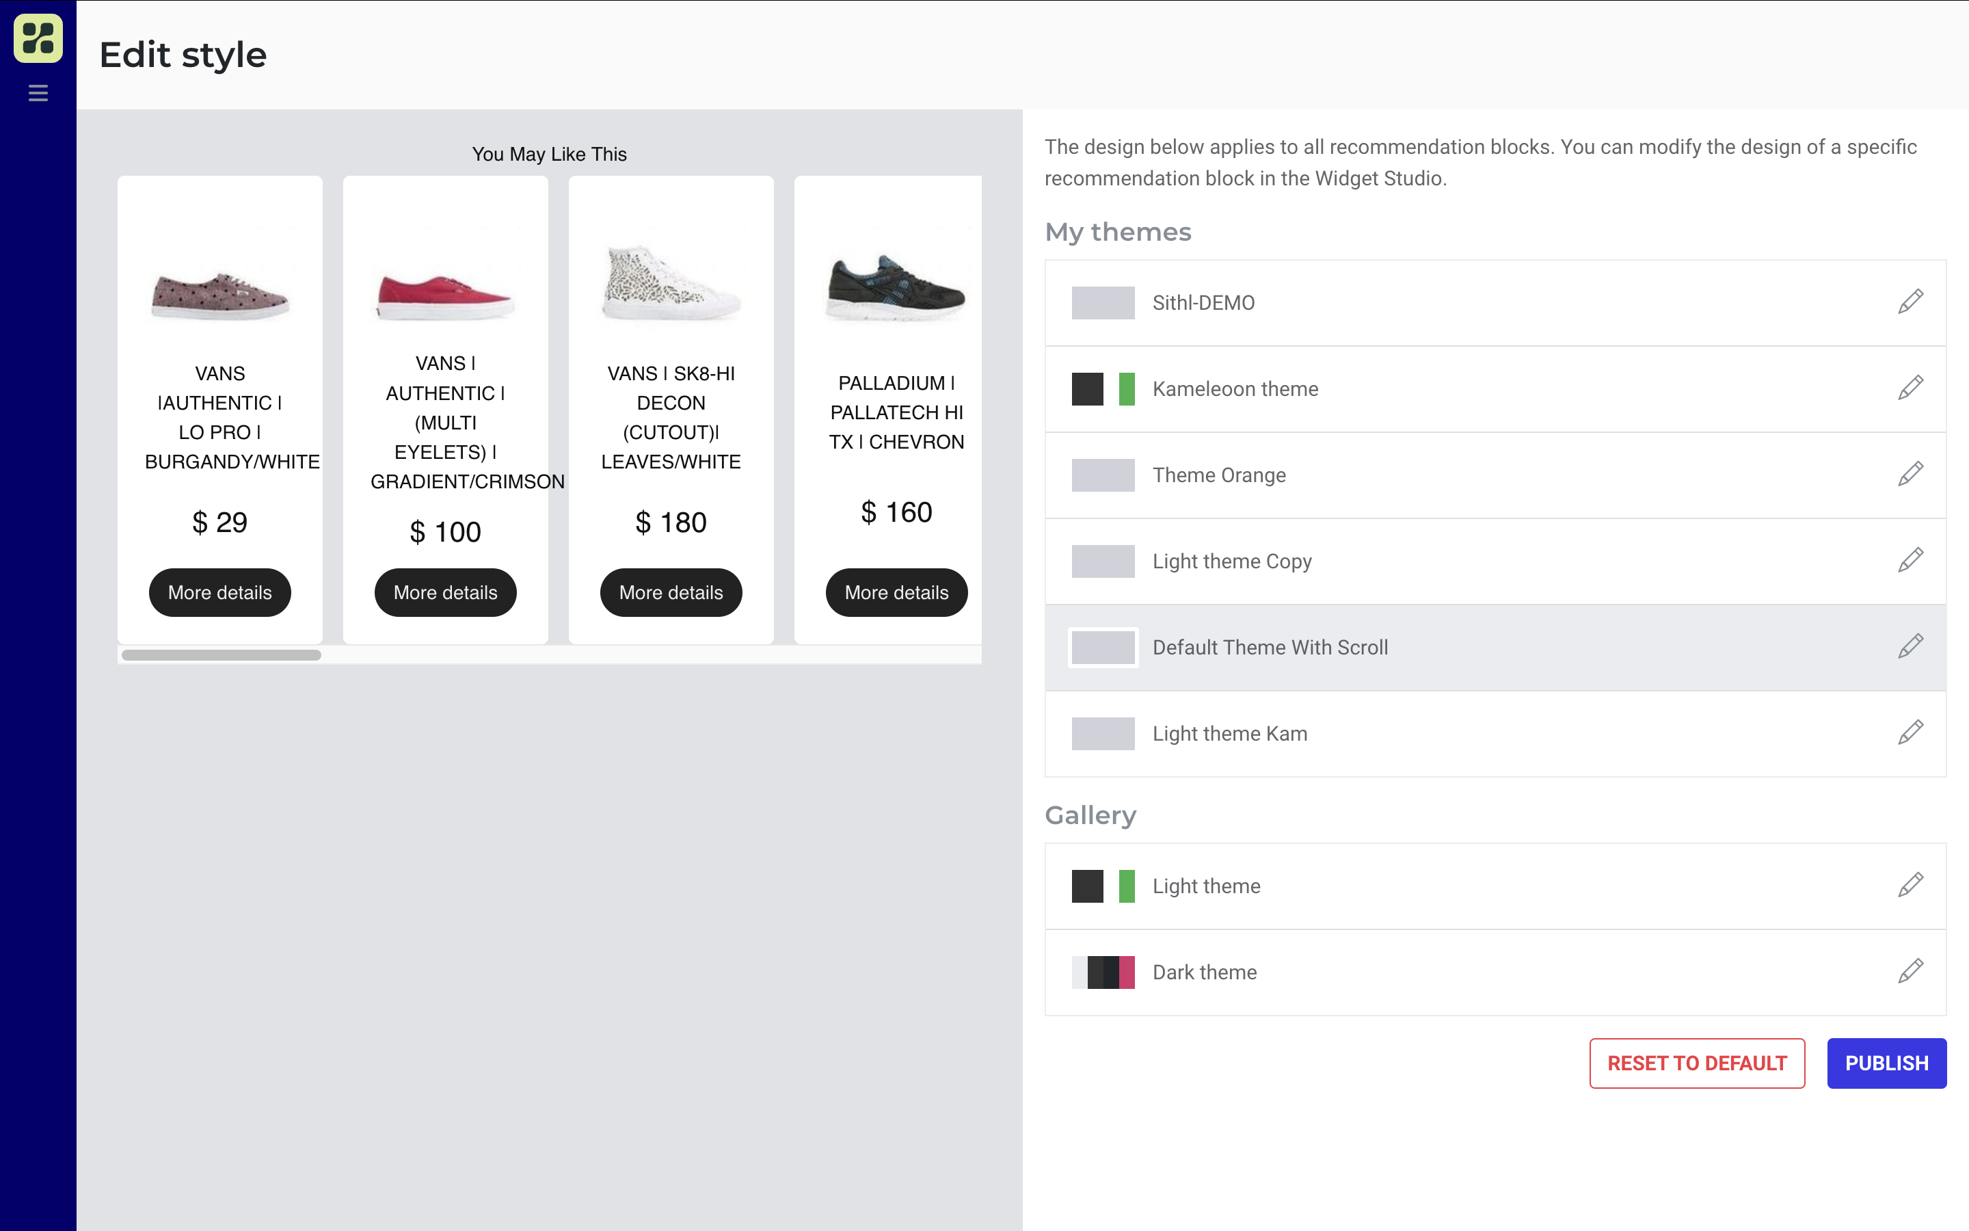1969x1231 pixels.
Task: Open the hamburger sidebar menu
Action: 38,93
